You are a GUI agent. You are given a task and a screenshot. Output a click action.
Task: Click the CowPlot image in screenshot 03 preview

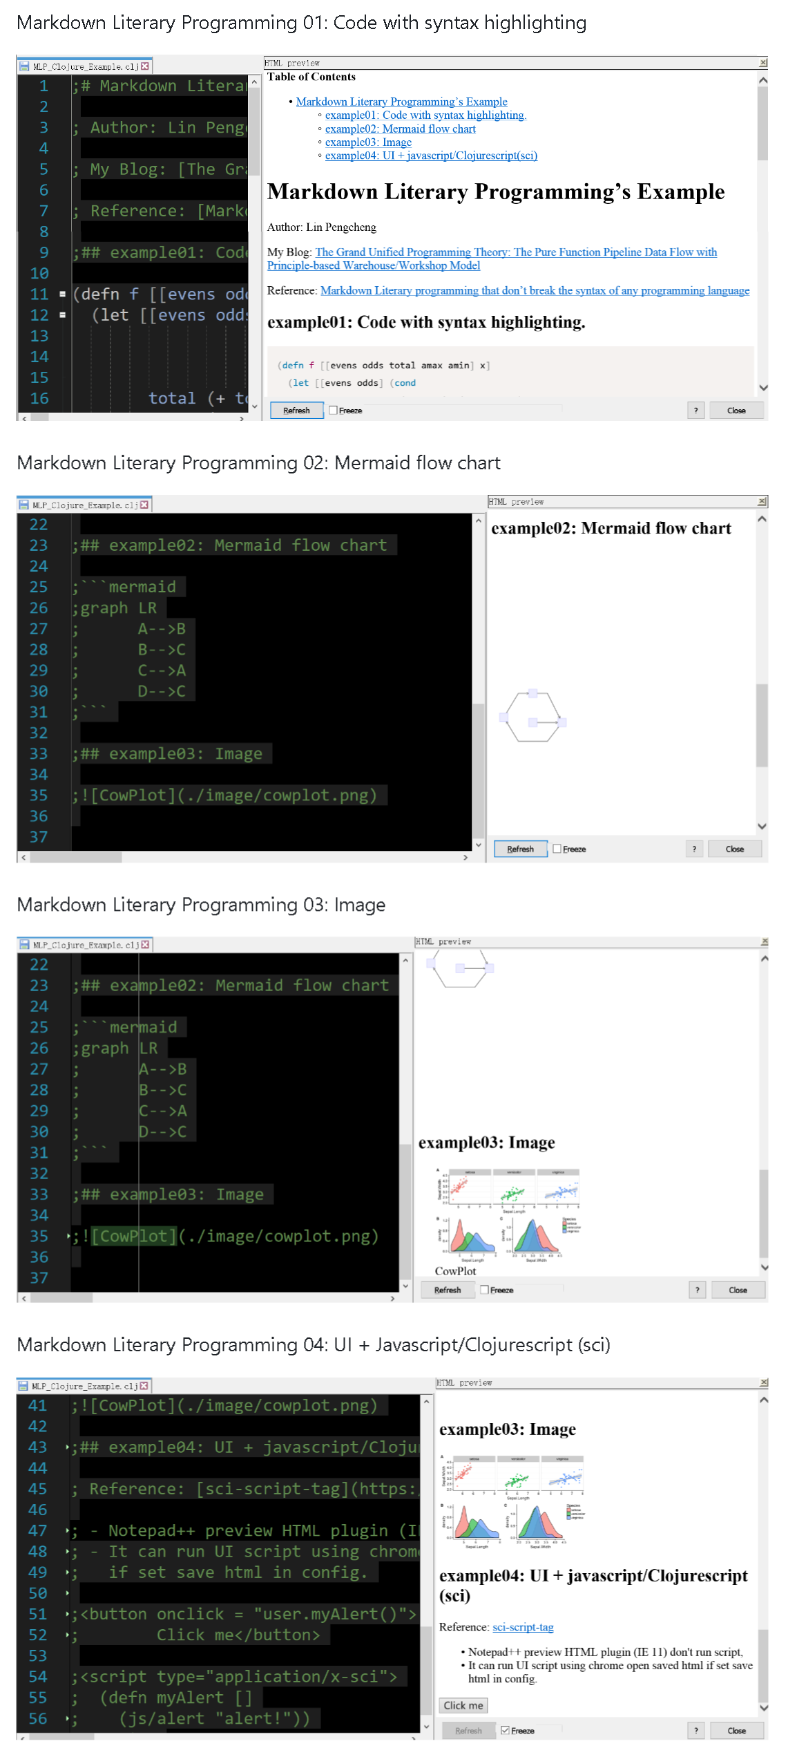509,1216
